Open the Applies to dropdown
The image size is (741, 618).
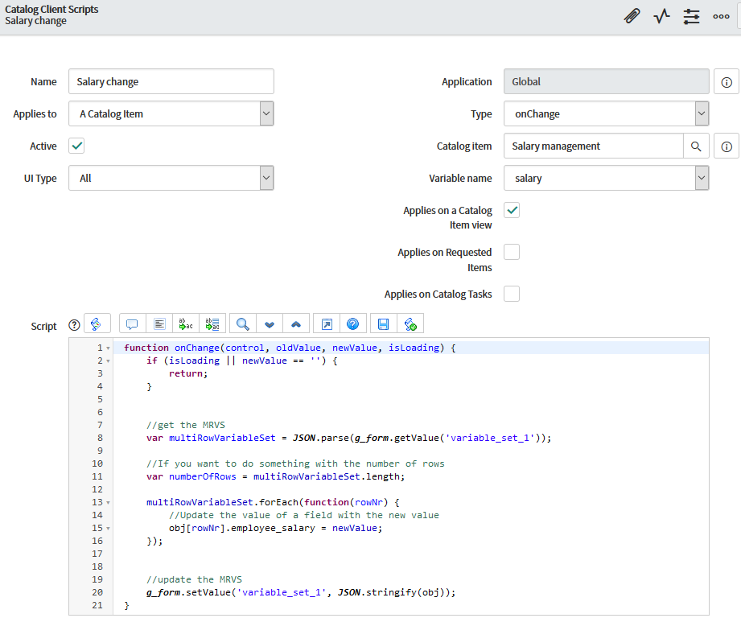(x=171, y=113)
